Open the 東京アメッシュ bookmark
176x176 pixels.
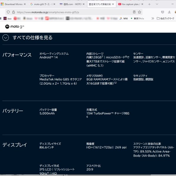click(137, 18)
